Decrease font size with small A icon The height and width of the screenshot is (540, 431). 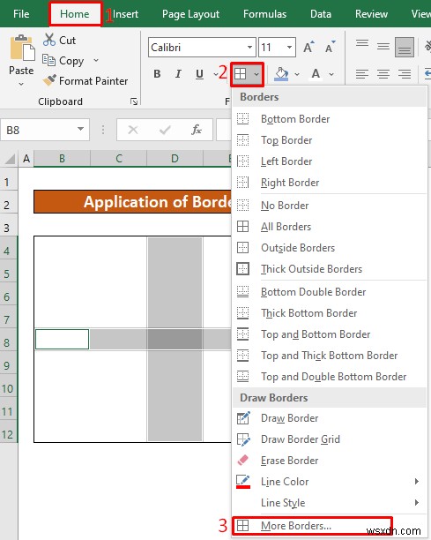(330, 47)
